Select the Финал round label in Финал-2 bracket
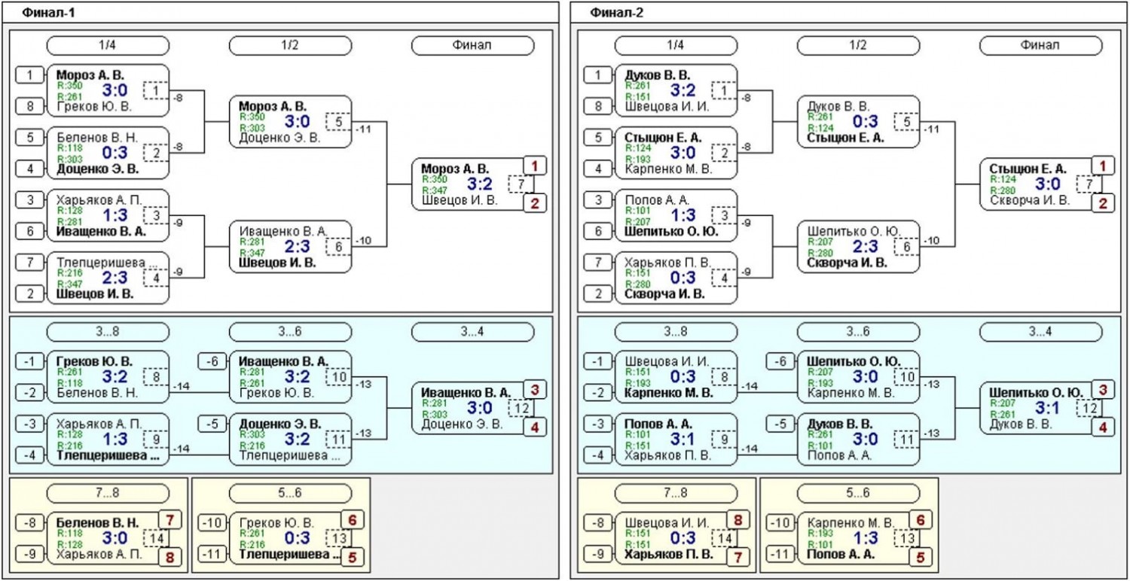 (1040, 45)
